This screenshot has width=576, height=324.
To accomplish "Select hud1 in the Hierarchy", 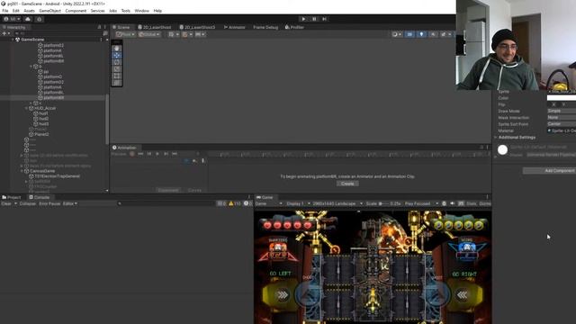I will tap(43, 113).
